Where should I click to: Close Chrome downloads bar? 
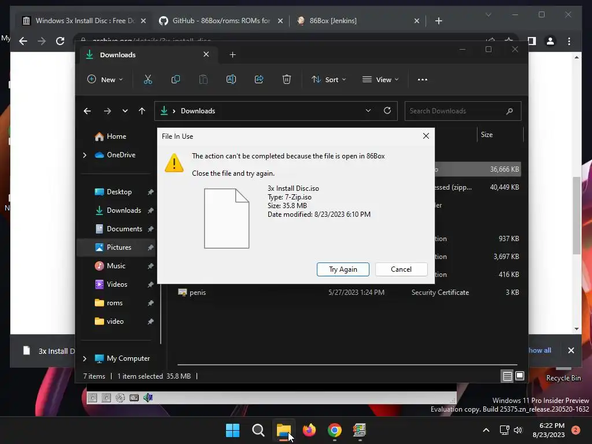[571, 350]
